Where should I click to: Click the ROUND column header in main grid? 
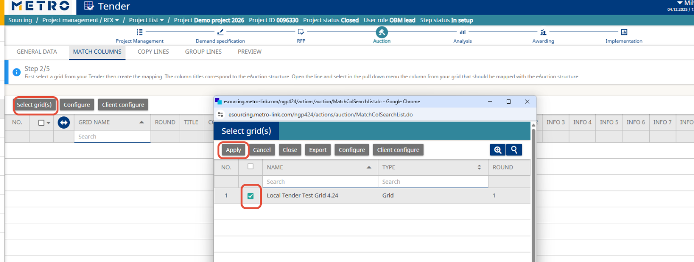pos(165,123)
